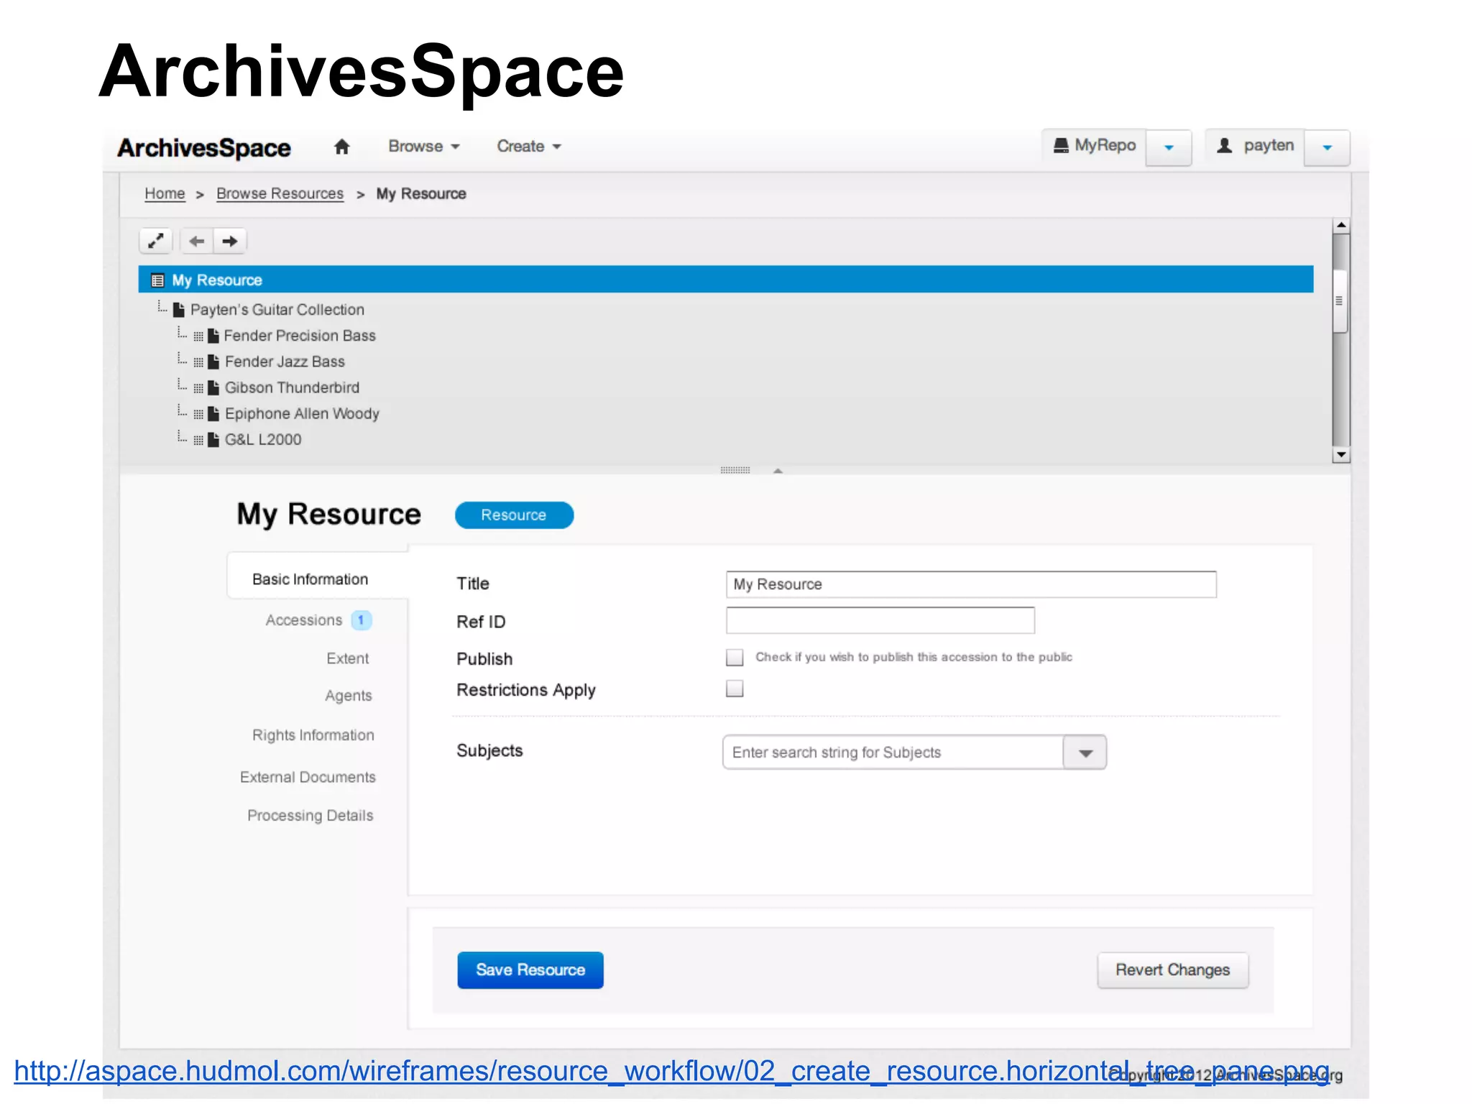1472x1104 pixels.
Task: Go to home via house icon
Action: pos(341,147)
